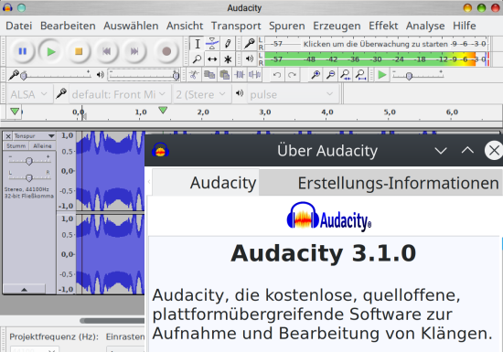Select the Multi-Tool asterisk icon
This screenshot has height=352, width=503.
228,59
